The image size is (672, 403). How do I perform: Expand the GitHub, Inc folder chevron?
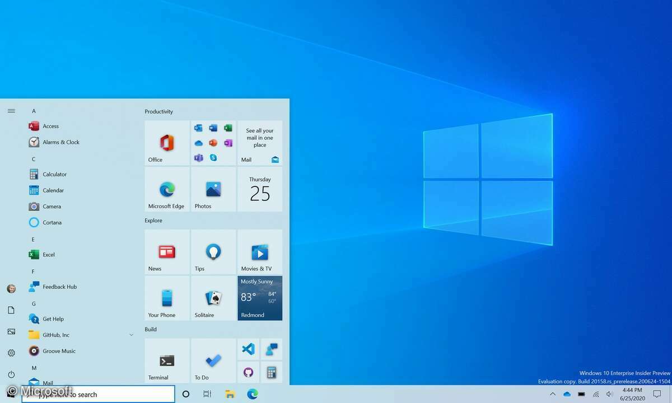coord(131,335)
